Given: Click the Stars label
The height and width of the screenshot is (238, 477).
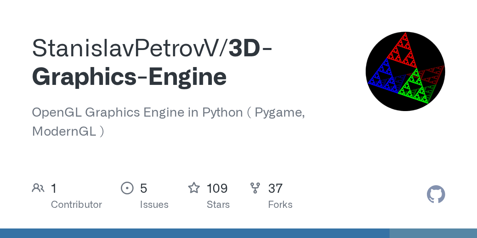Looking at the screenshot, I should [218, 205].
